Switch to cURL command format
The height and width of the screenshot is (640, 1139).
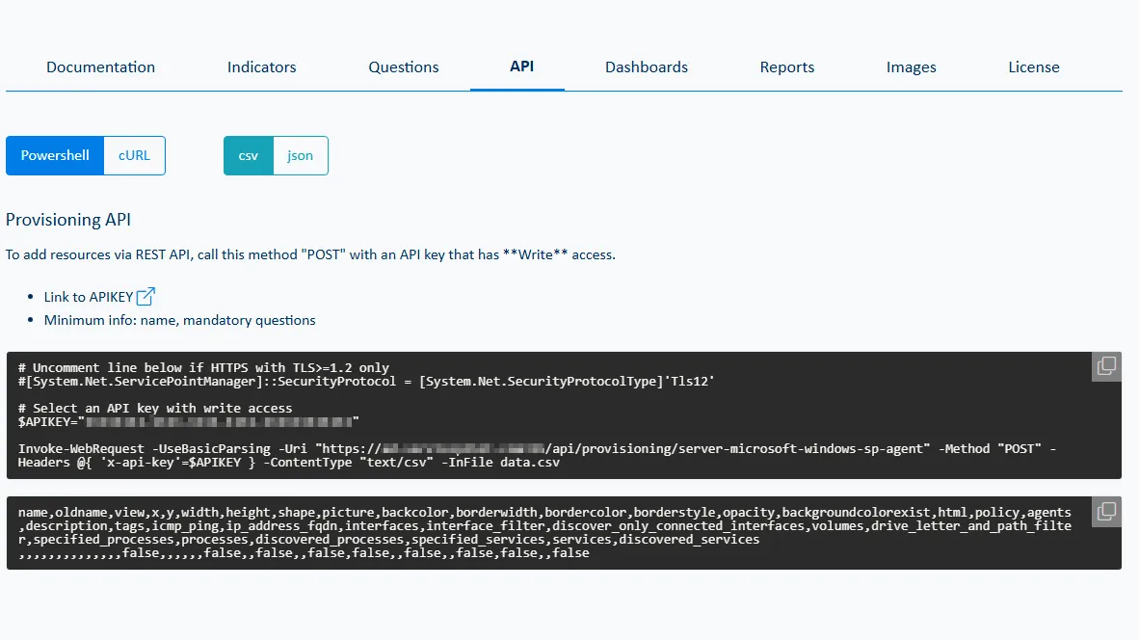pyautogui.click(x=134, y=155)
